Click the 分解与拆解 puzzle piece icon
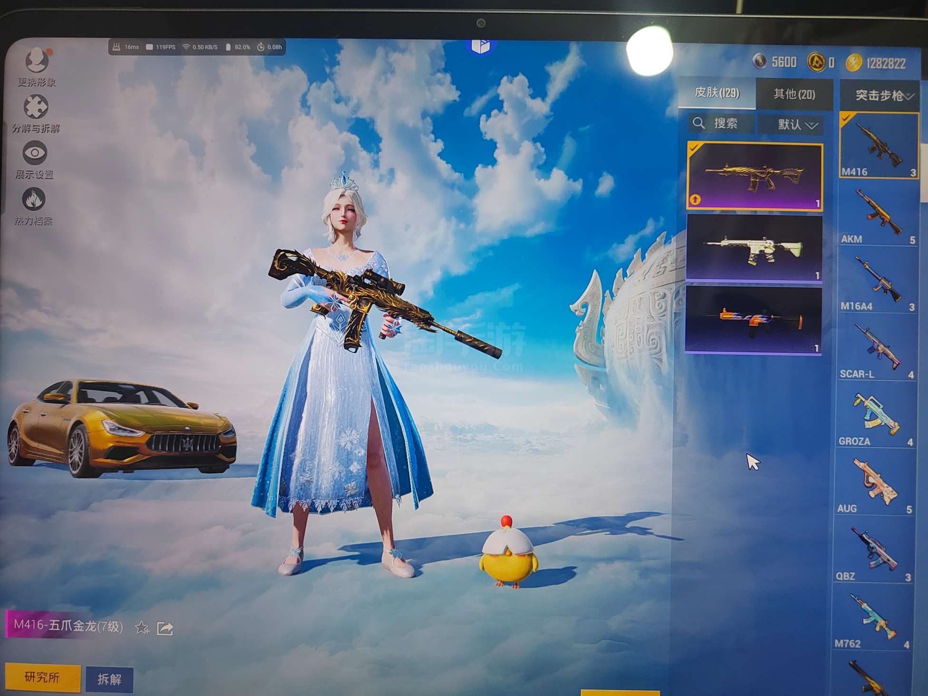The image size is (928, 696). (36, 106)
